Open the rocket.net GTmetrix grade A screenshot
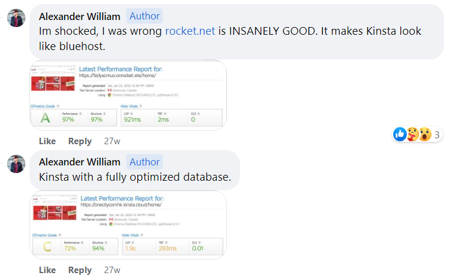Viewport: 451px width, 279px height. click(x=129, y=95)
